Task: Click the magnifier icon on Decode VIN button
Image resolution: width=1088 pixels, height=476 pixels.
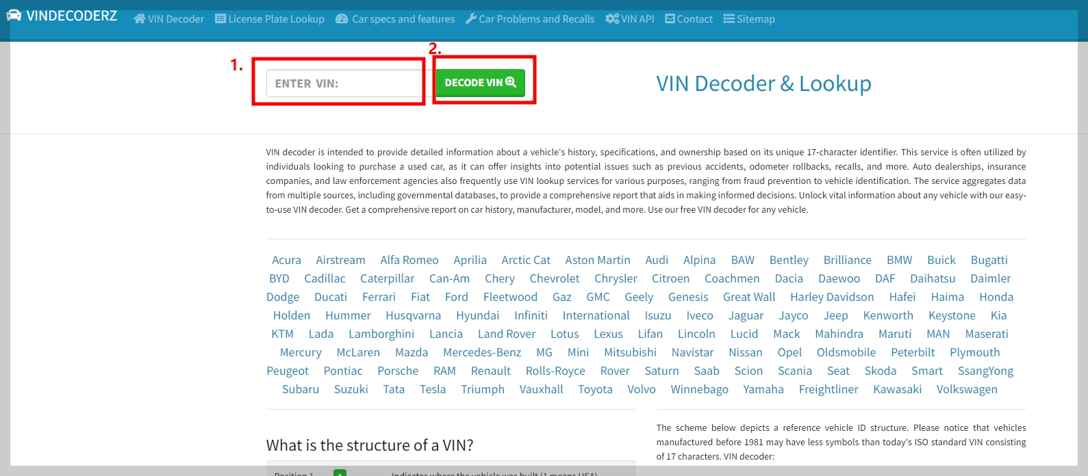Action: pyautogui.click(x=511, y=82)
